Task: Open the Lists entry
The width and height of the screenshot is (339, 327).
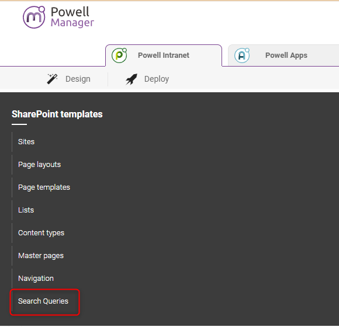Action: pos(26,210)
